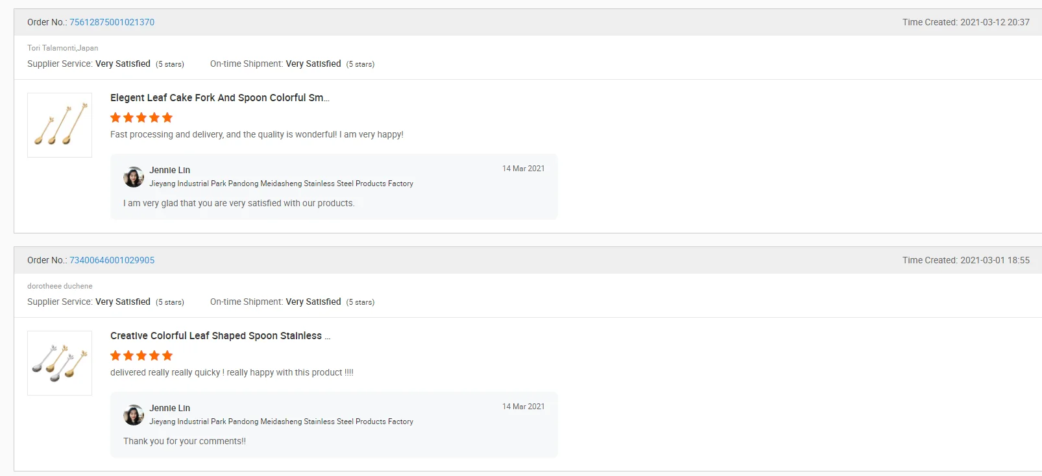Open the Elegent Leaf Cake Fork product title
This screenshot has height=476, width=1042.
[x=219, y=98]
